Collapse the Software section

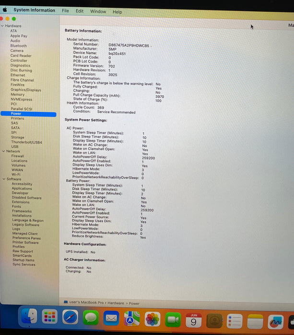[4, 179]
